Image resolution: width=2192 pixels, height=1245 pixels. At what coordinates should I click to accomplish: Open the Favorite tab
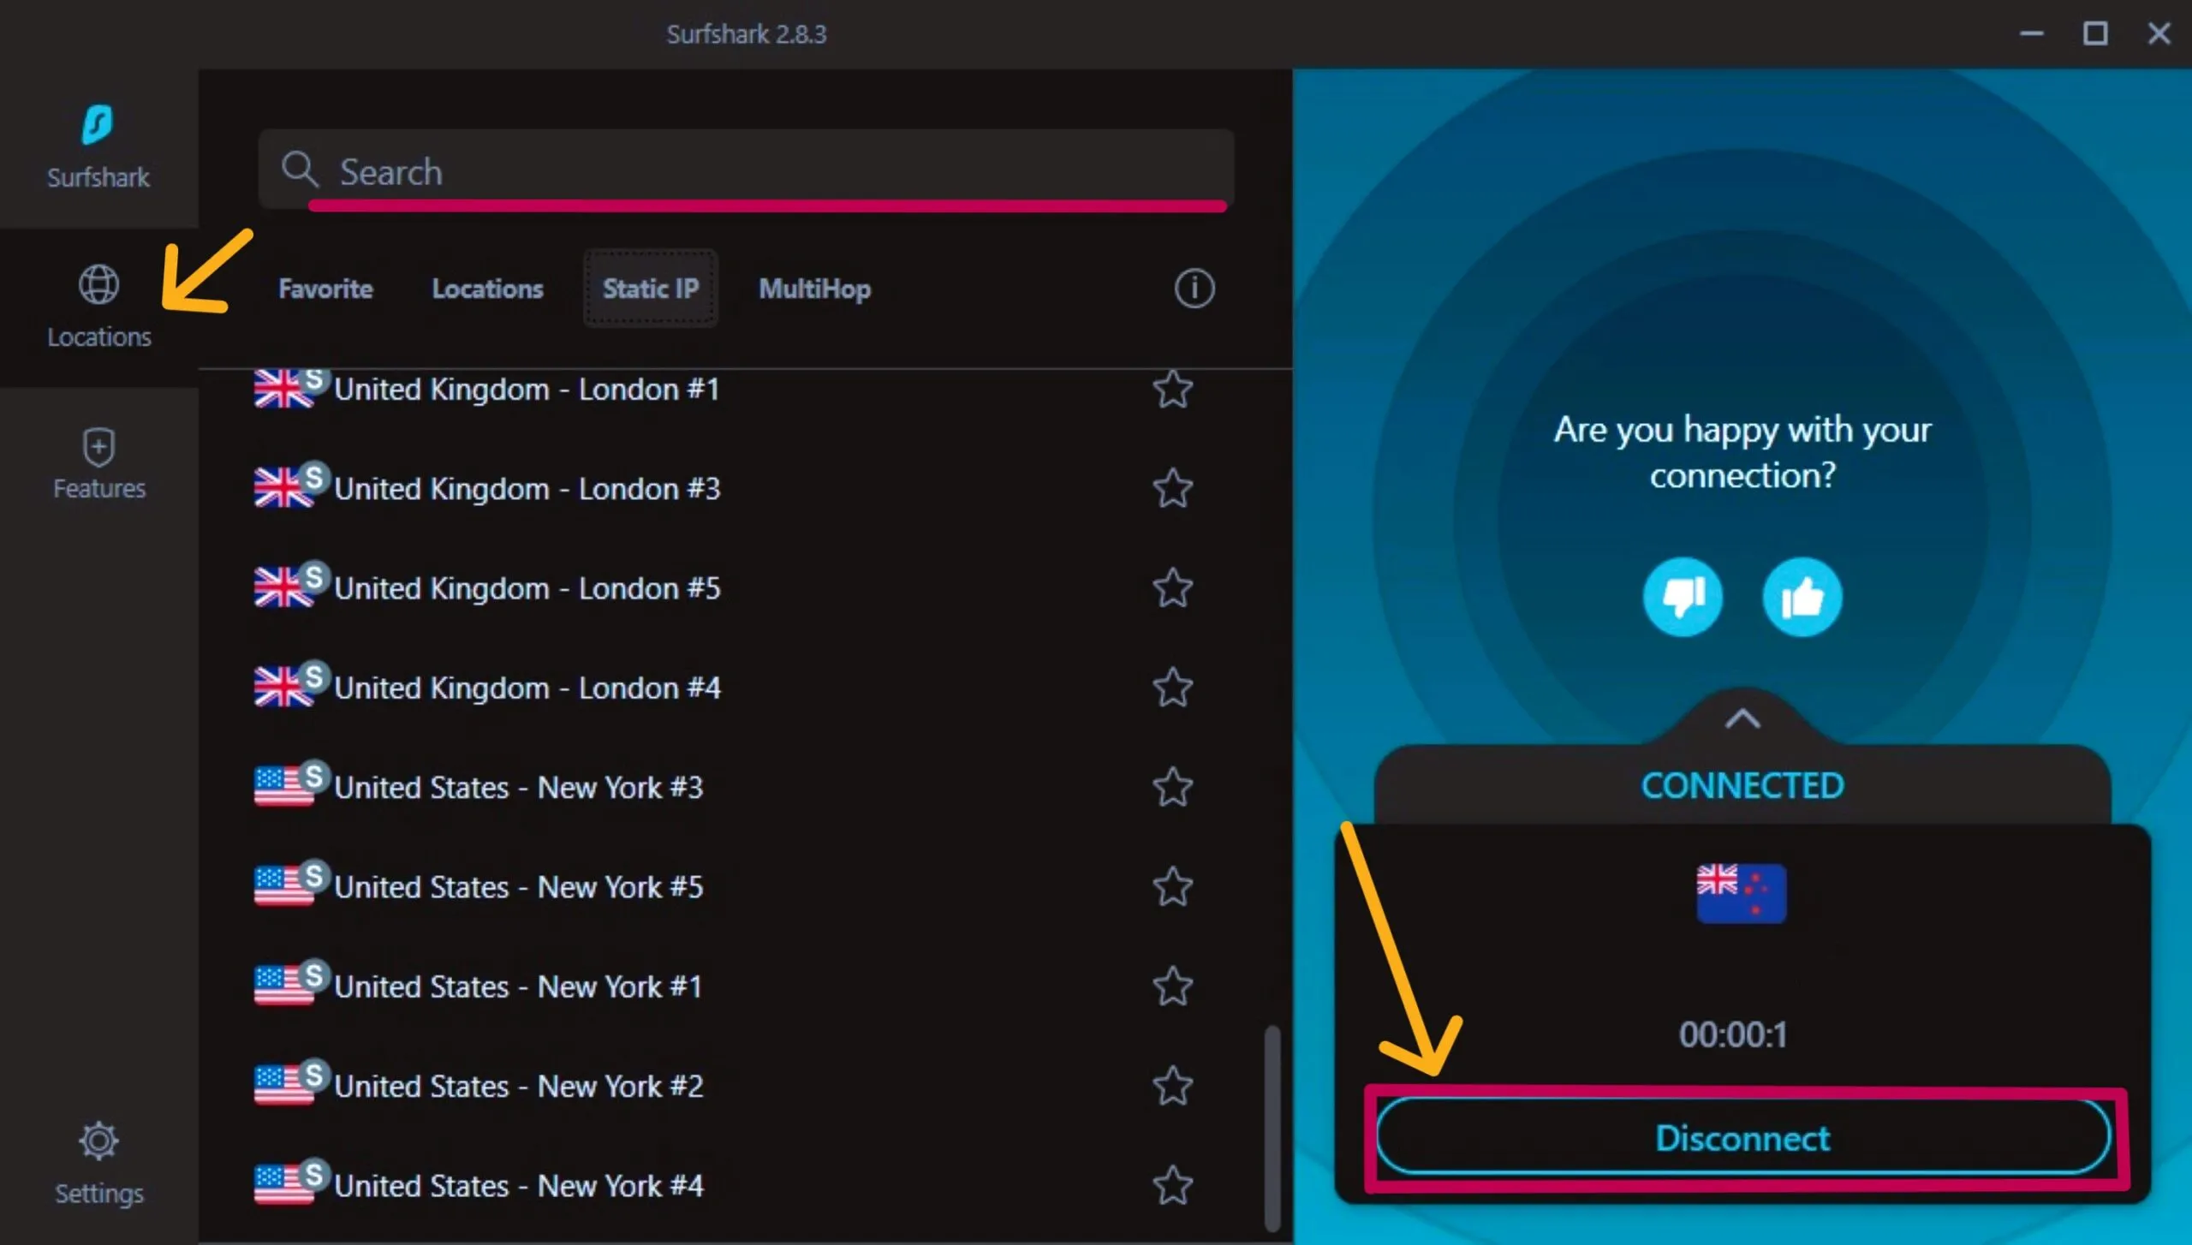[325, 289]
